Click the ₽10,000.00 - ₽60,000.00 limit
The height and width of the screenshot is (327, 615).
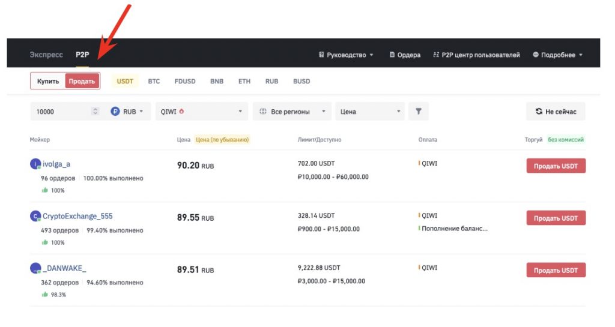pyautogui.click(x=333, y=177)
